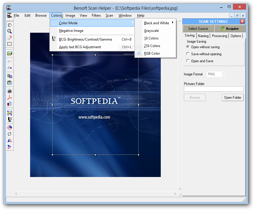Open the Edit menu
Viewport: 254px width, 210px height.
(x=27, y=15)
